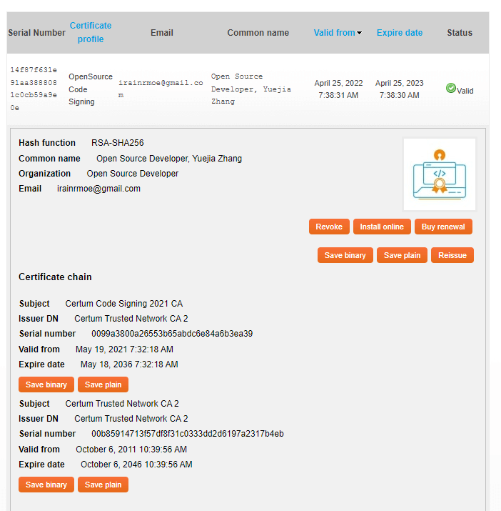Sort by Certificate profile column header
Viewport: 501px width, 511px height.
(91, 32)
